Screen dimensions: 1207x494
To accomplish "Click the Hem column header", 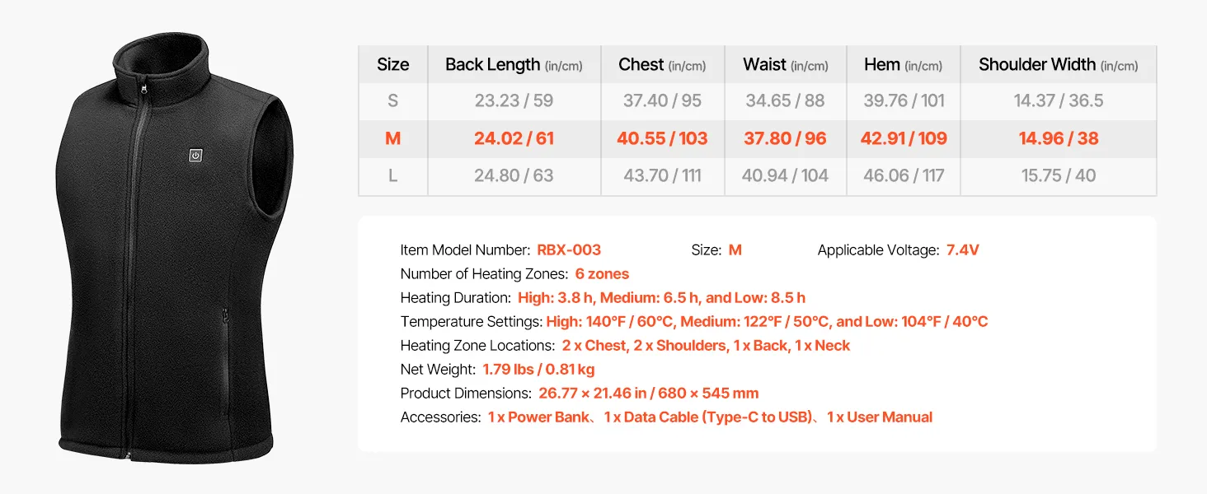I will click(904, 64).
